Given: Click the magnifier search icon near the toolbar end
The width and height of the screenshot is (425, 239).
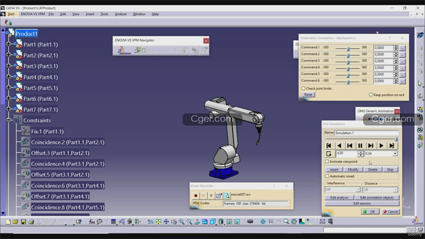Looking at the screenshot, I should point(286,222).
